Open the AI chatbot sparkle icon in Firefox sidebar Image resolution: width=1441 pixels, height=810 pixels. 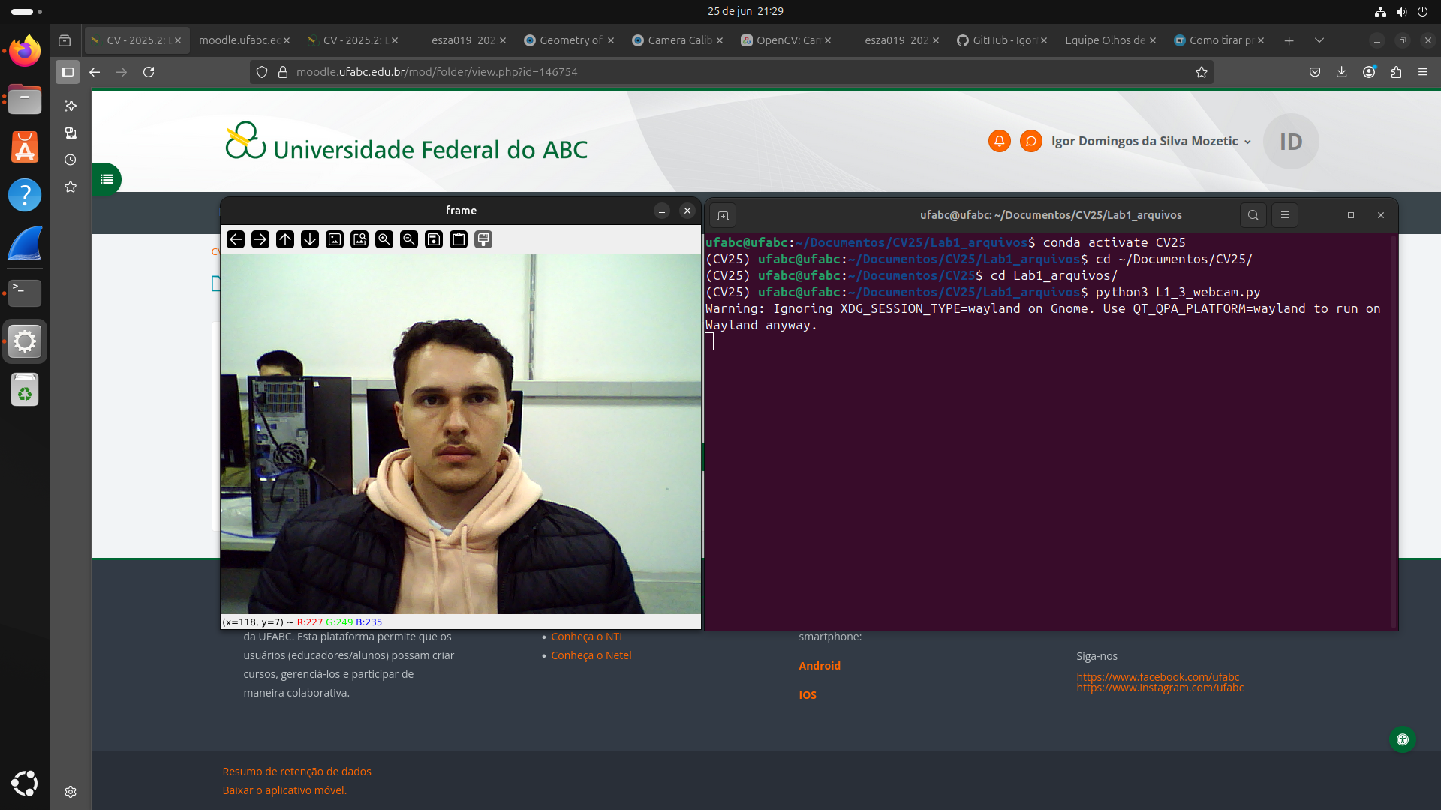71,106
